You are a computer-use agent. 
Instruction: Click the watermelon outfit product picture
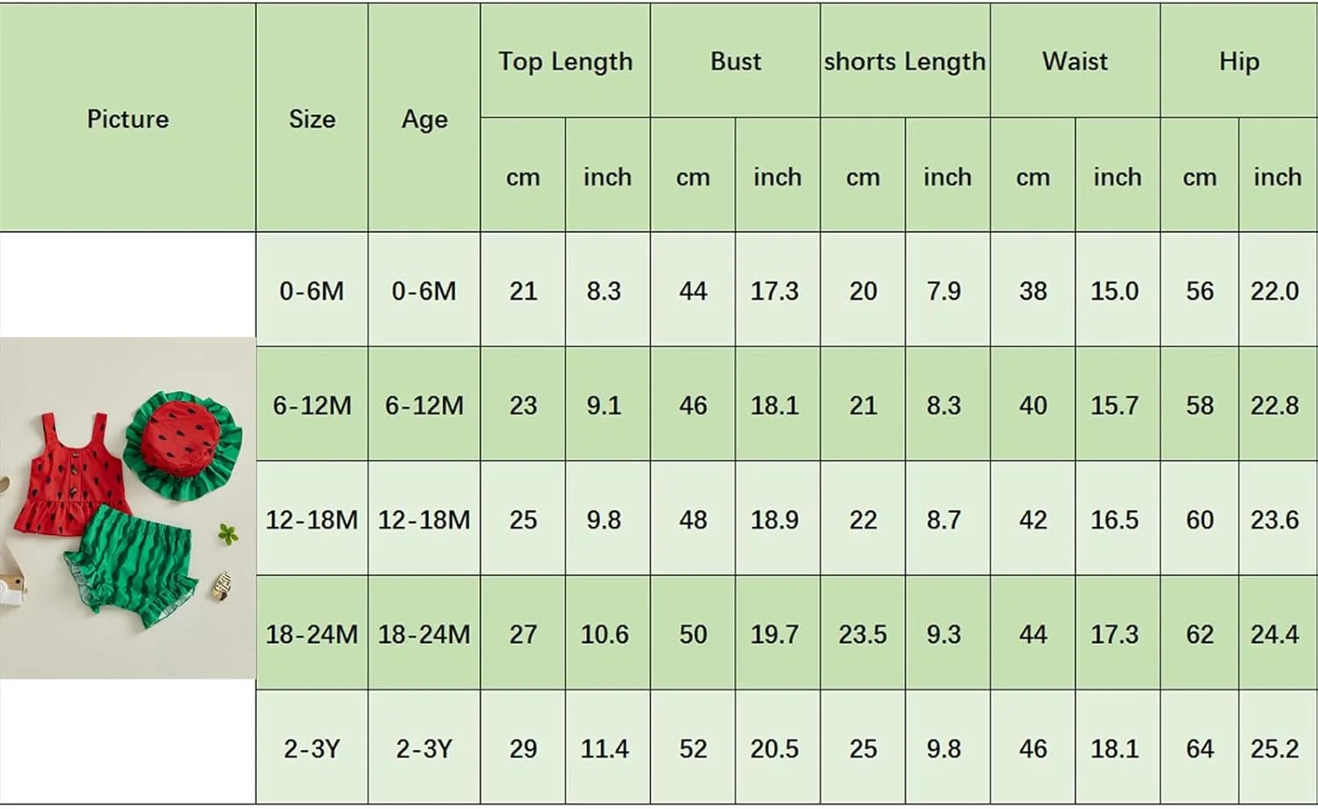(x=128, y=508)
